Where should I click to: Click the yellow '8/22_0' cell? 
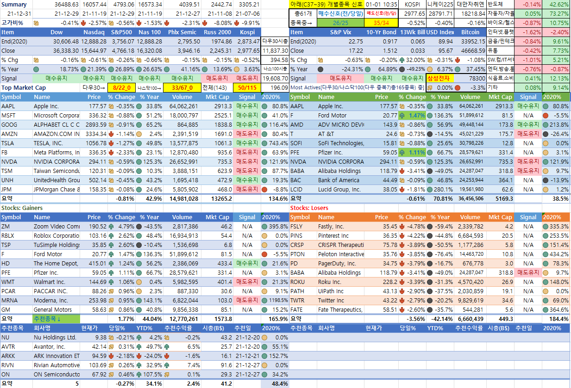(121, 87)
